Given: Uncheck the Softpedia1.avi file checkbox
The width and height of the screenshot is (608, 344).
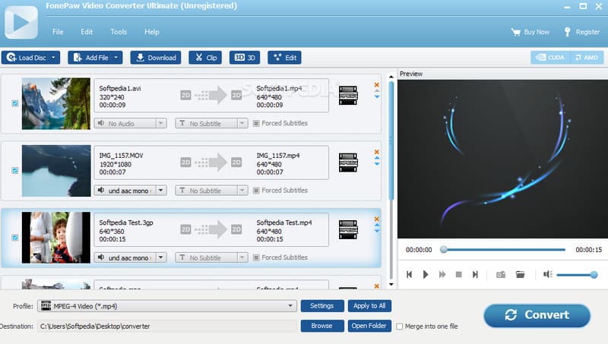Looking at the screenshot, I should (x=15, y=104).
